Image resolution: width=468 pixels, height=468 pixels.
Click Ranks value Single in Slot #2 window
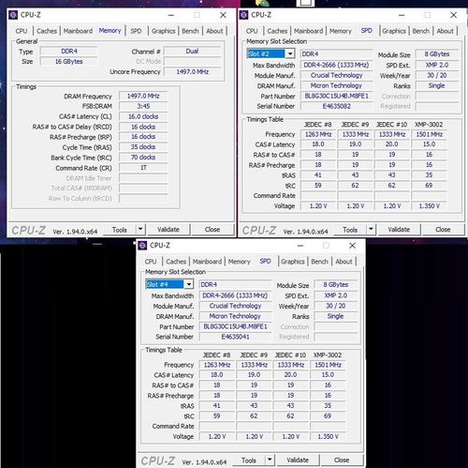(x=437, y=85)
